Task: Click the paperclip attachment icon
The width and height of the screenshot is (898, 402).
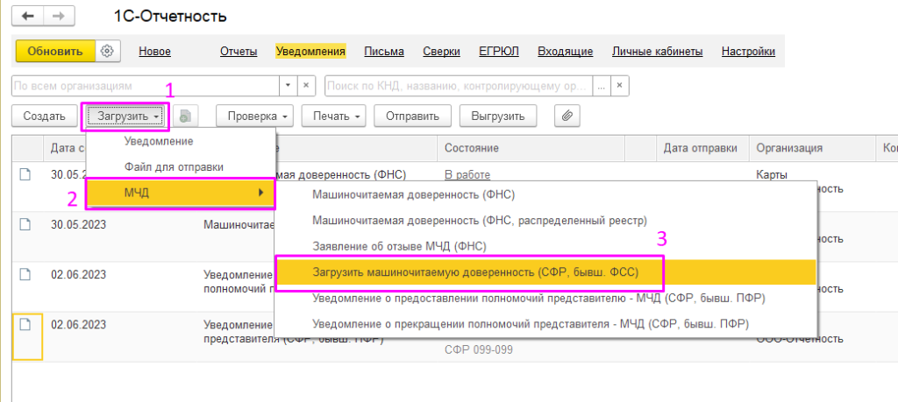Action: (x=568, y=116)
